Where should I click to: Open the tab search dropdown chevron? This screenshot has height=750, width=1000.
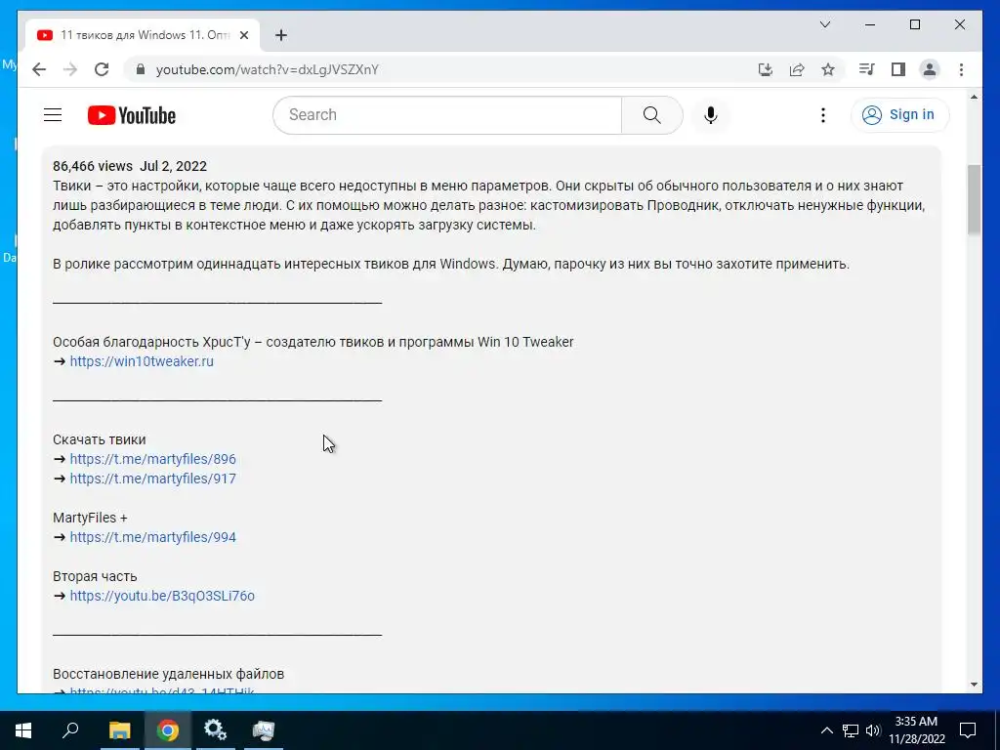pos(824,24)
